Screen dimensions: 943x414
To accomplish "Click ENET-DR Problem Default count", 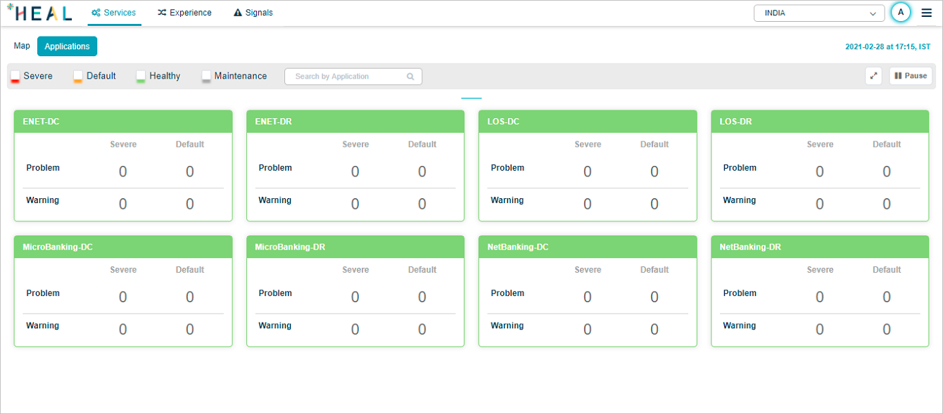I will pos(422,172).
